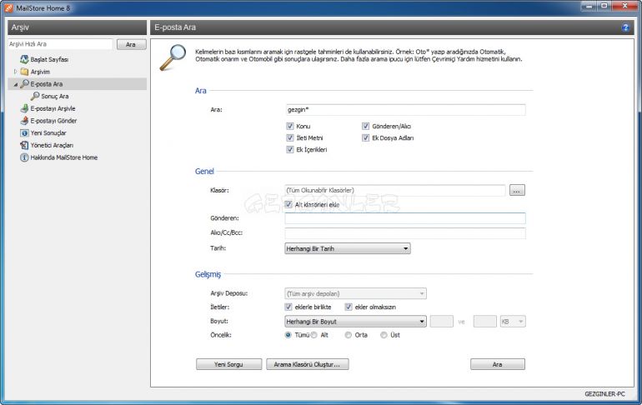Toggle the Ek İçerikleri checkbox

pyautogui.click(x=290, y=150)
